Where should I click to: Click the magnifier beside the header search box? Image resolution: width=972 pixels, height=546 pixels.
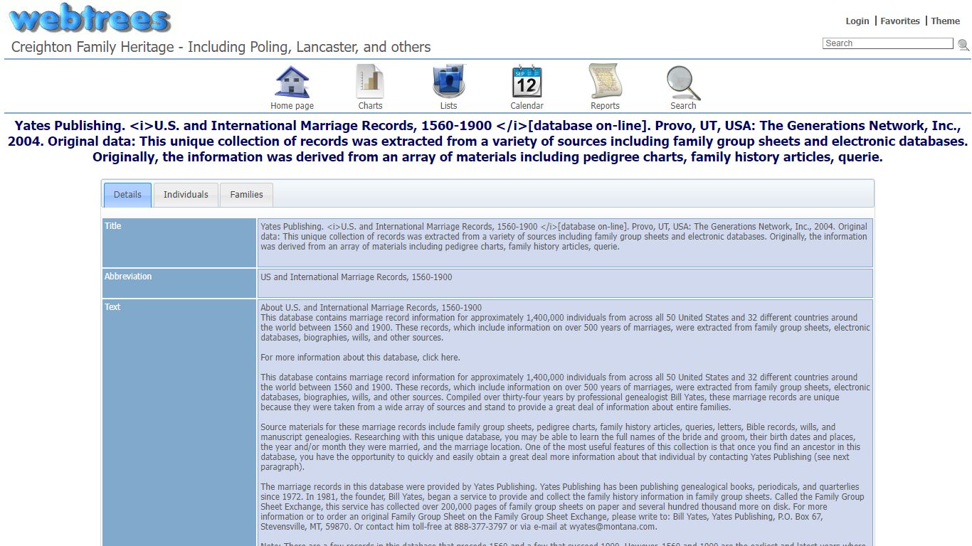(x=963, y=45)
